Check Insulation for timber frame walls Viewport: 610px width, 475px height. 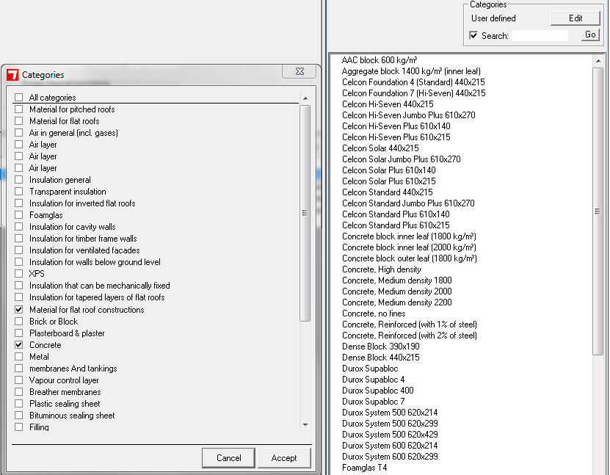(x=18, y=238)
